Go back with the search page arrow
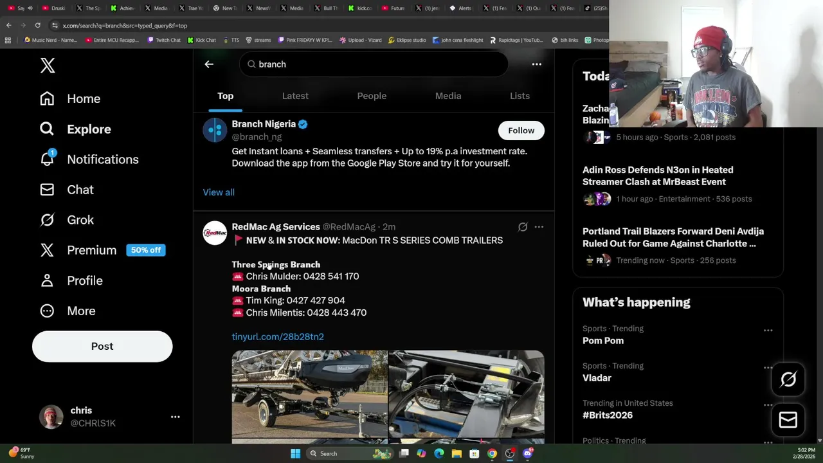This screenshot has width=823, height=463. pos(209,64)
